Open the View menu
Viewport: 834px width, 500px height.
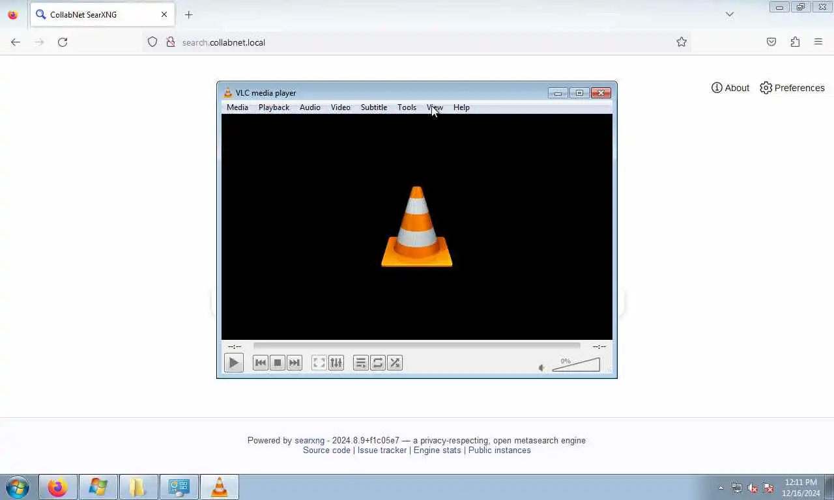click(x=435, y=107)
